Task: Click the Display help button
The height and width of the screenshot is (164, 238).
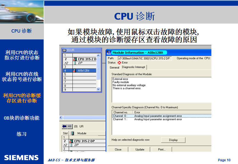Action: [173, 140]
